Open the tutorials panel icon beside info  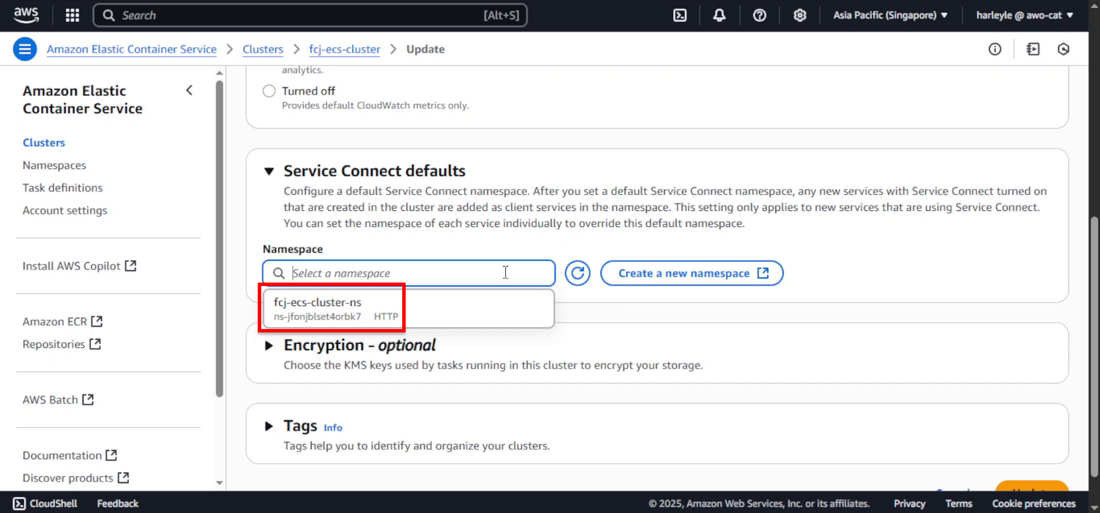click(x=1033, y=49)
